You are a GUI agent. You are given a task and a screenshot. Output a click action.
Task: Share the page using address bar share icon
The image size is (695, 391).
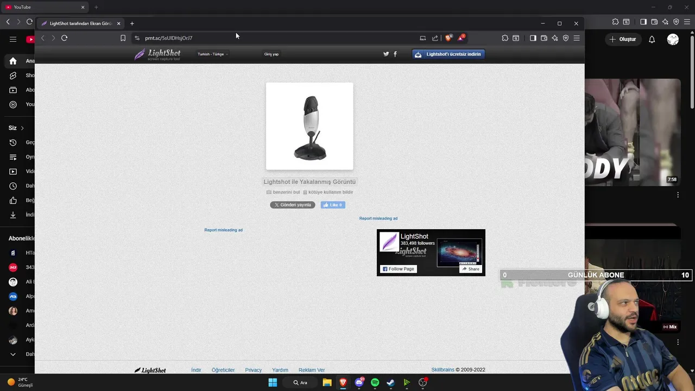pos(435,38)
